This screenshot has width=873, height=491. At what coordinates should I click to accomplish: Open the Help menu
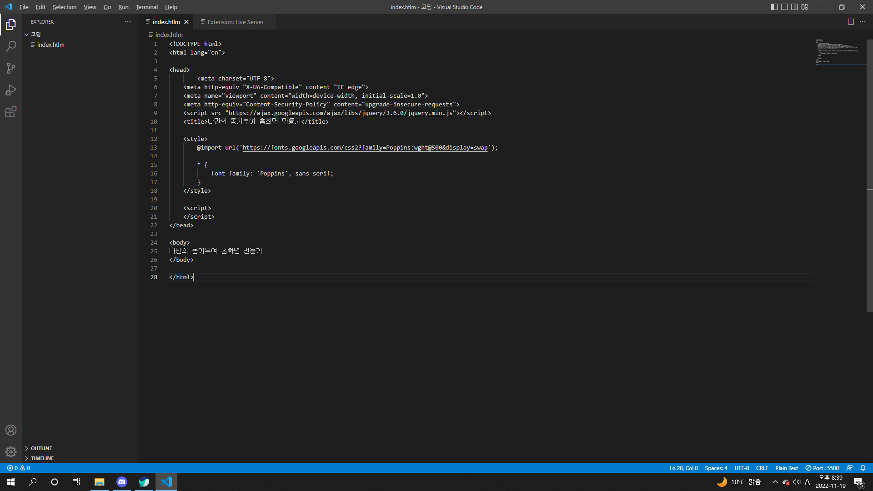tap(171, 7)
